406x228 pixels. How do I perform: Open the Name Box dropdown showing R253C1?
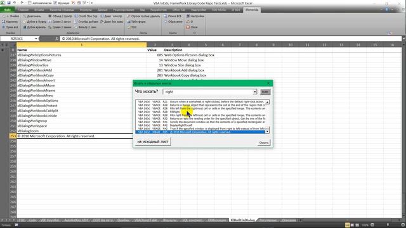click(36, 39)
